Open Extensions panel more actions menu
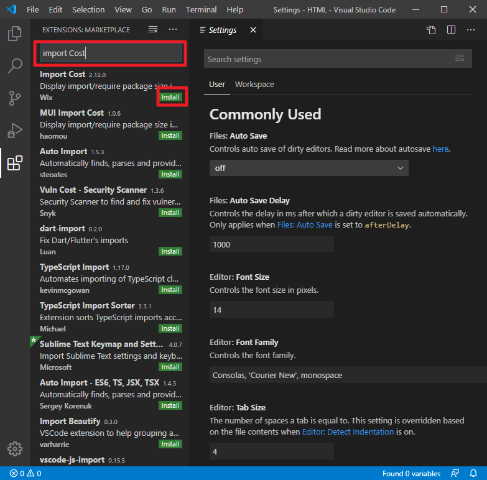This screenshot has width=487, height=480. coord(173,29)
